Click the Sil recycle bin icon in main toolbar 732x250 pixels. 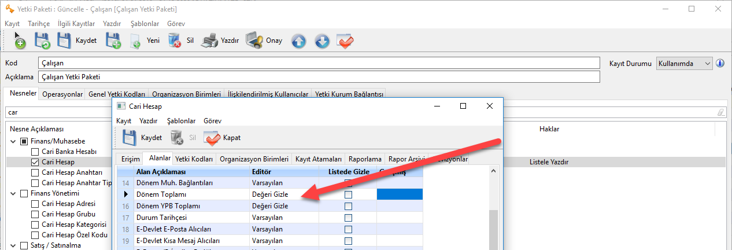(175, 41)
